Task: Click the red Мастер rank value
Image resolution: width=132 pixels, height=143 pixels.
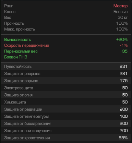Action: click(120, 6)
